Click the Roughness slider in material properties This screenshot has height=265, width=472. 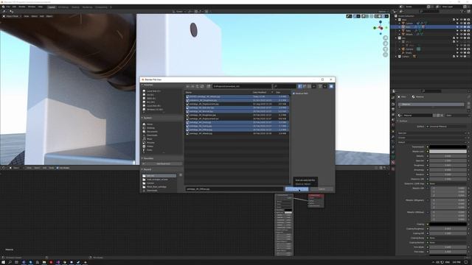(448, 165)
